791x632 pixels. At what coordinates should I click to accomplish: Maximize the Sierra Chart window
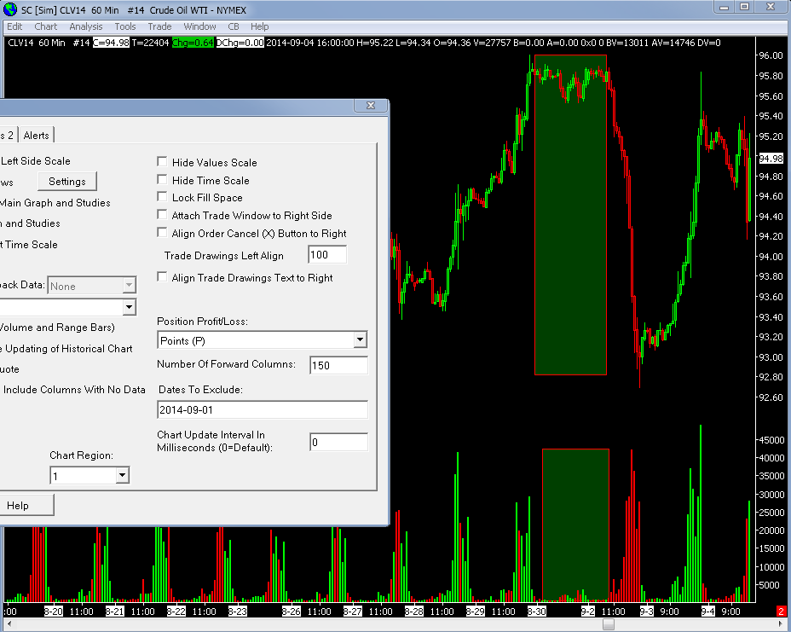click(745, 7)
